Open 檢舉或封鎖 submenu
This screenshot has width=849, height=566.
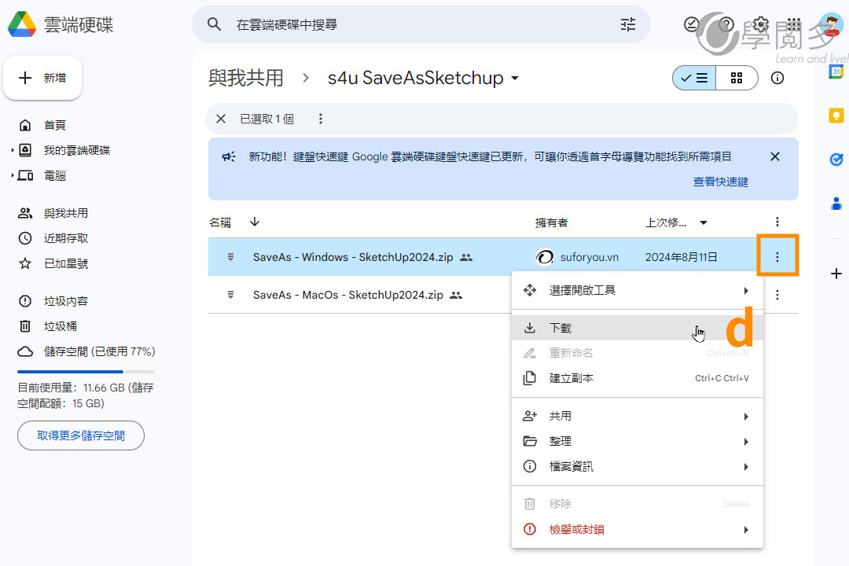(638, 529)
